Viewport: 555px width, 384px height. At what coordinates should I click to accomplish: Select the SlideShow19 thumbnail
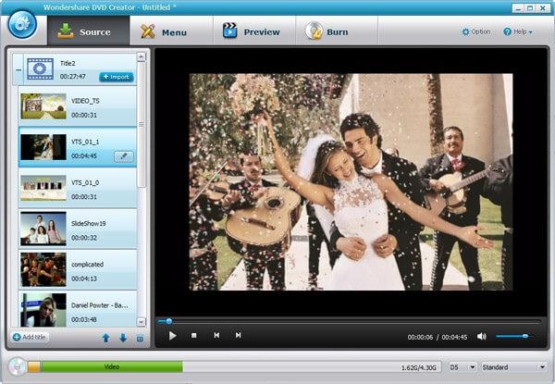click(x=43, y=229)
